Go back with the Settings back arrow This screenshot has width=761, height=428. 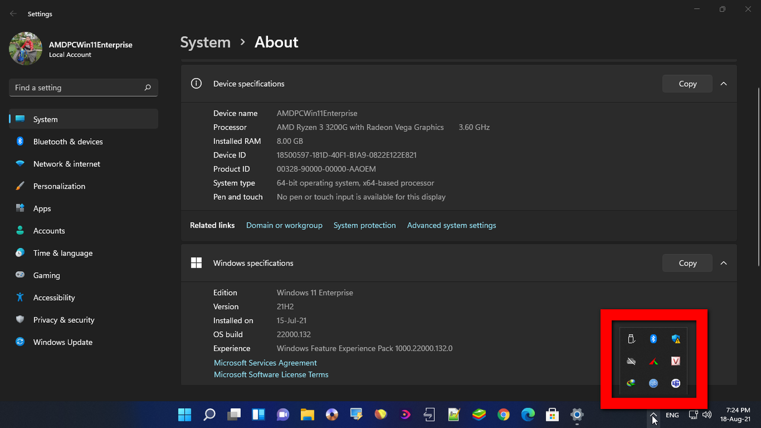point(14,14)
